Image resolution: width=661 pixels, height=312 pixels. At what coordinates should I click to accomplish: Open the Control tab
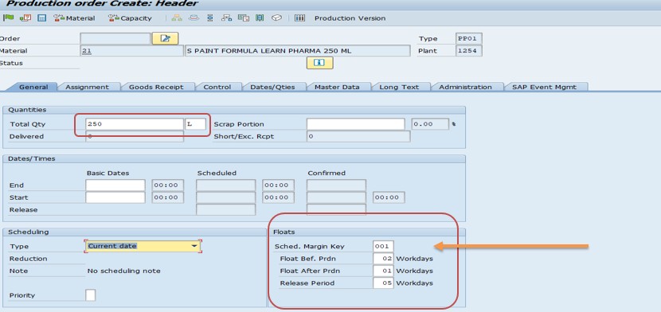click(x=217, y=87)
